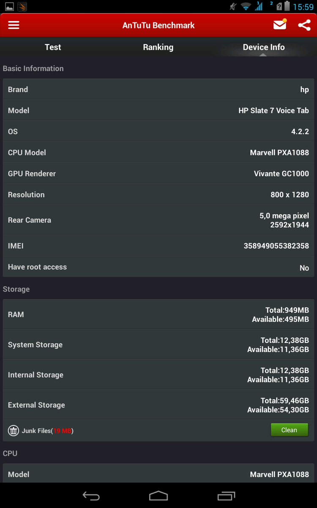
Task: Tap the Have root access row
Action: [x=158, y=267]
